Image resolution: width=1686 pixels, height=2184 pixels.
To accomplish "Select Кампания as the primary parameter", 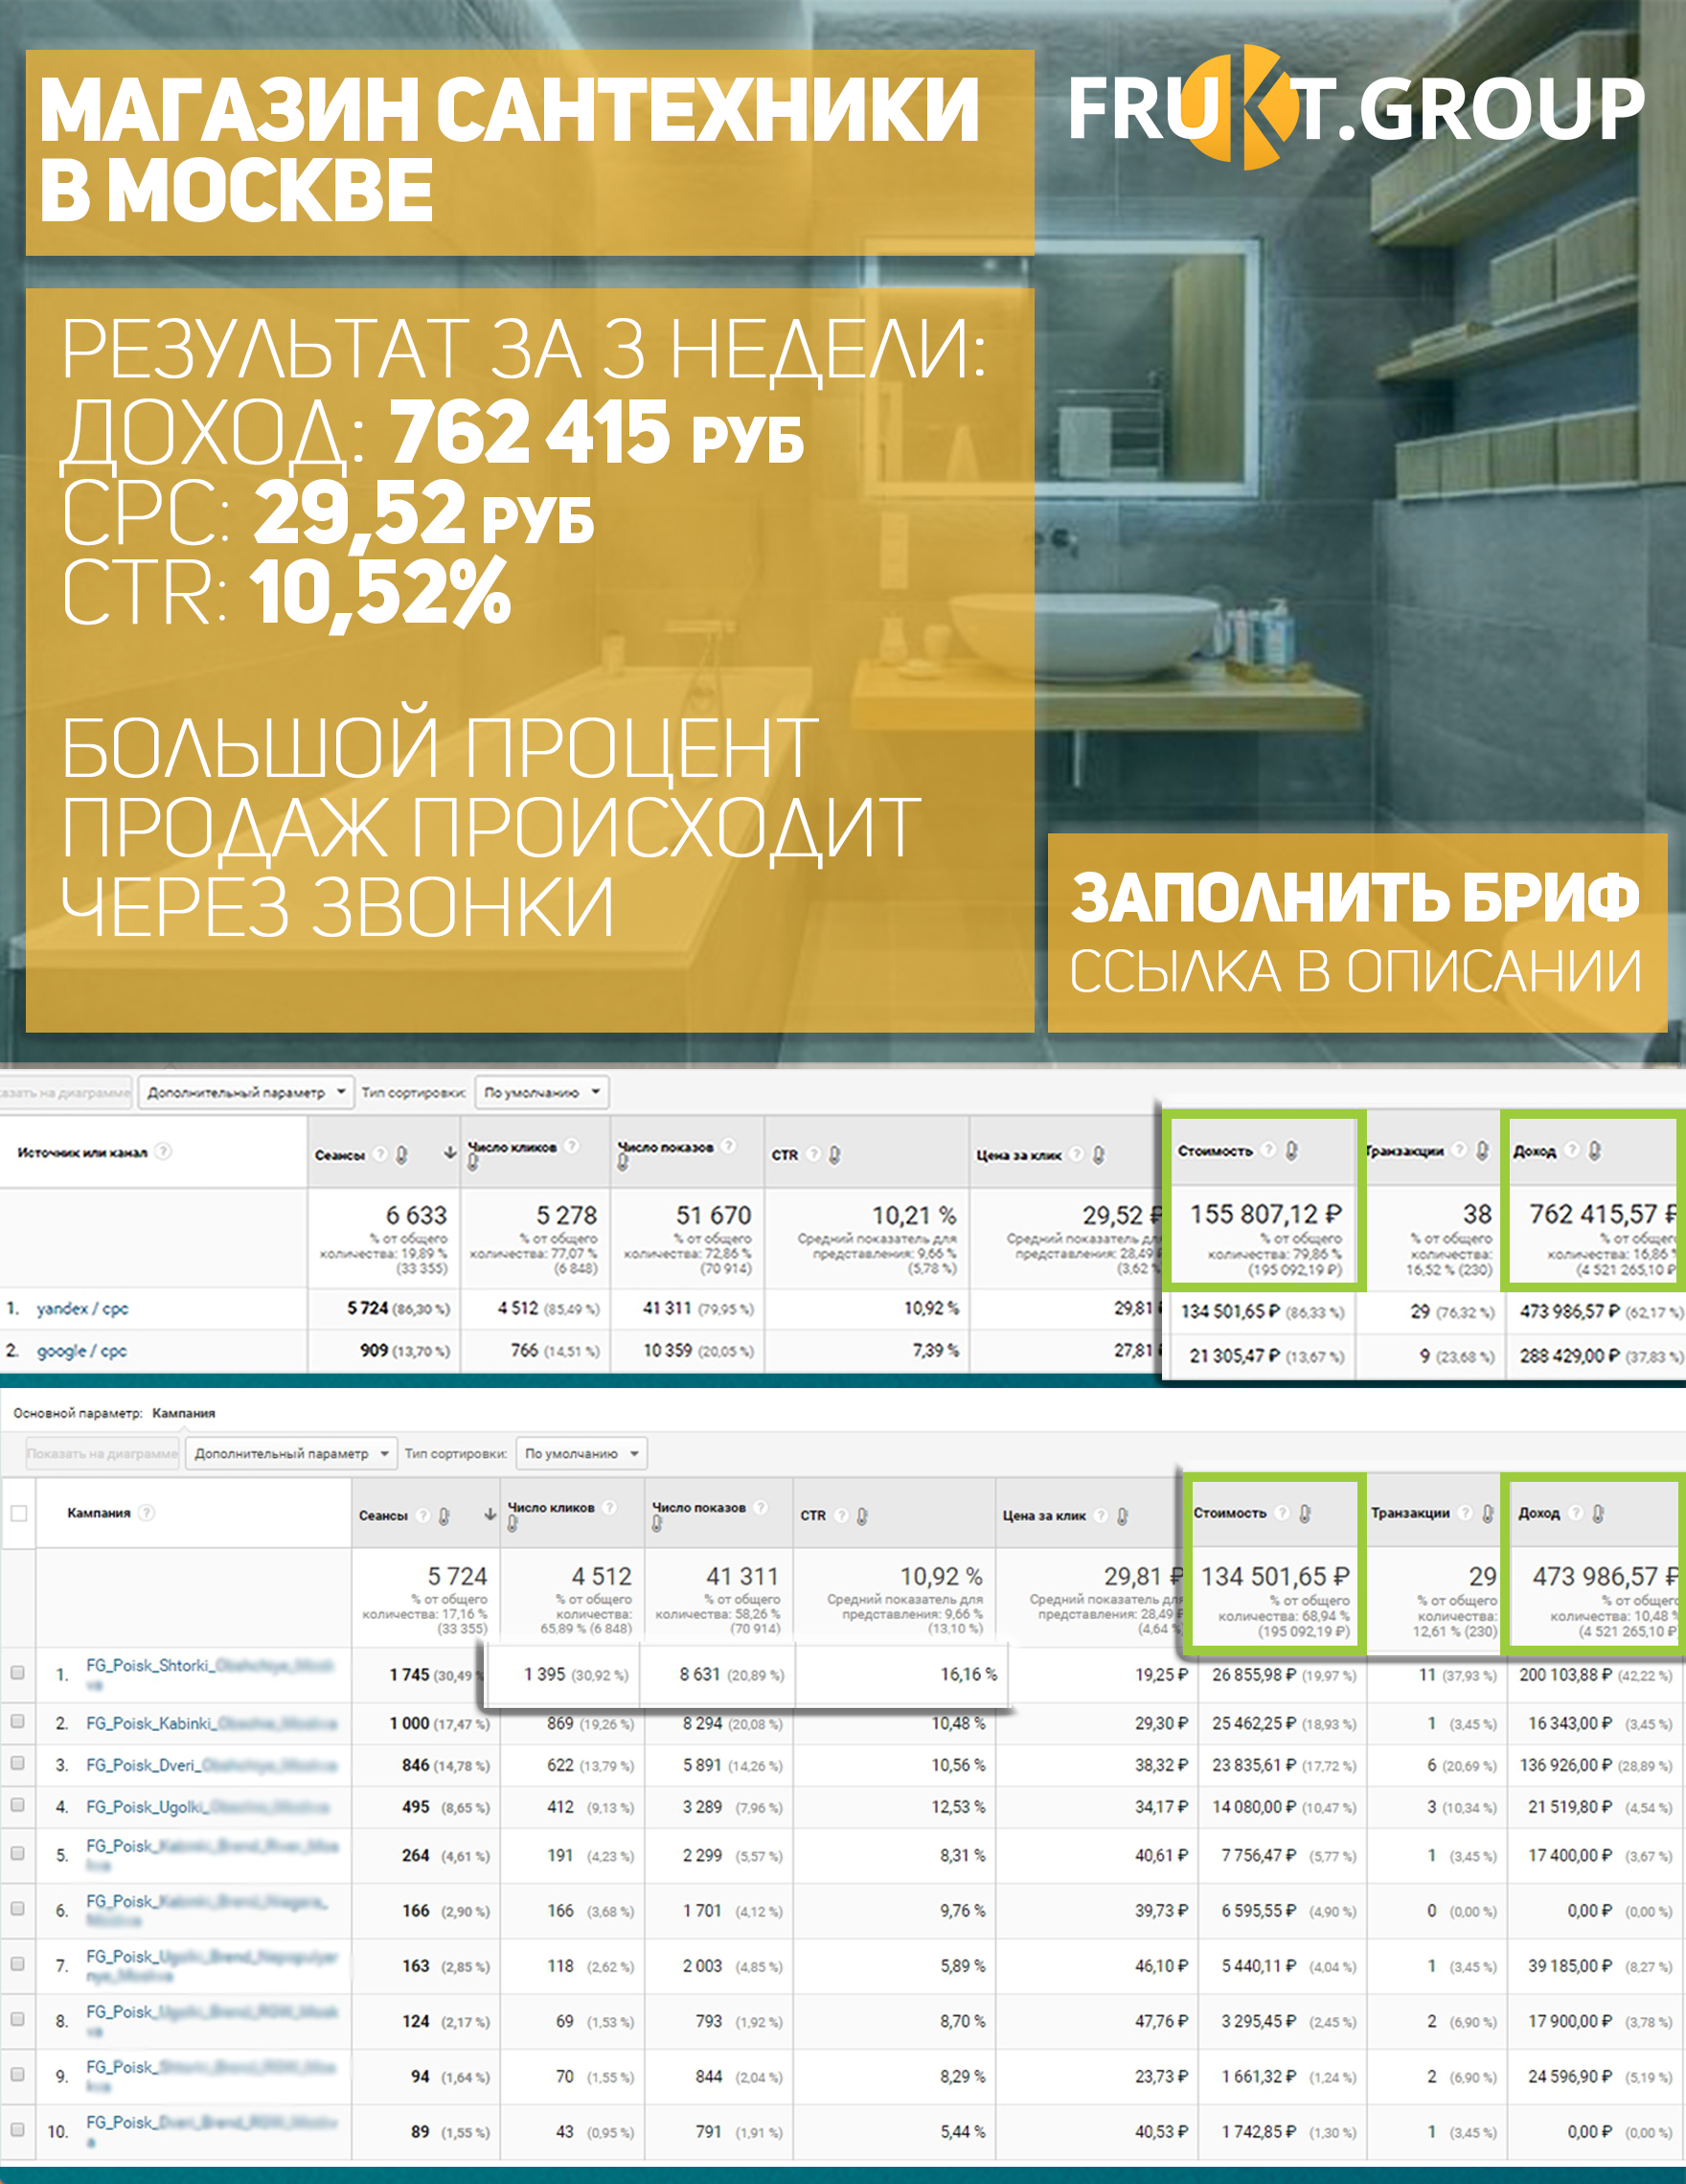I will 183,1413.
